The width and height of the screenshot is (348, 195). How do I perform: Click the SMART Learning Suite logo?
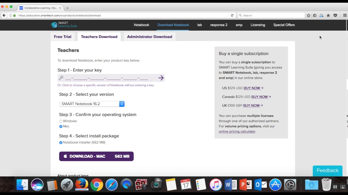point(64,25)
